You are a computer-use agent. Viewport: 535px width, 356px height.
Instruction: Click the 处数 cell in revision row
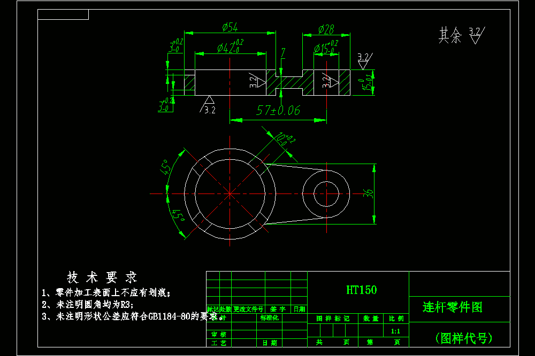[225, 309]
